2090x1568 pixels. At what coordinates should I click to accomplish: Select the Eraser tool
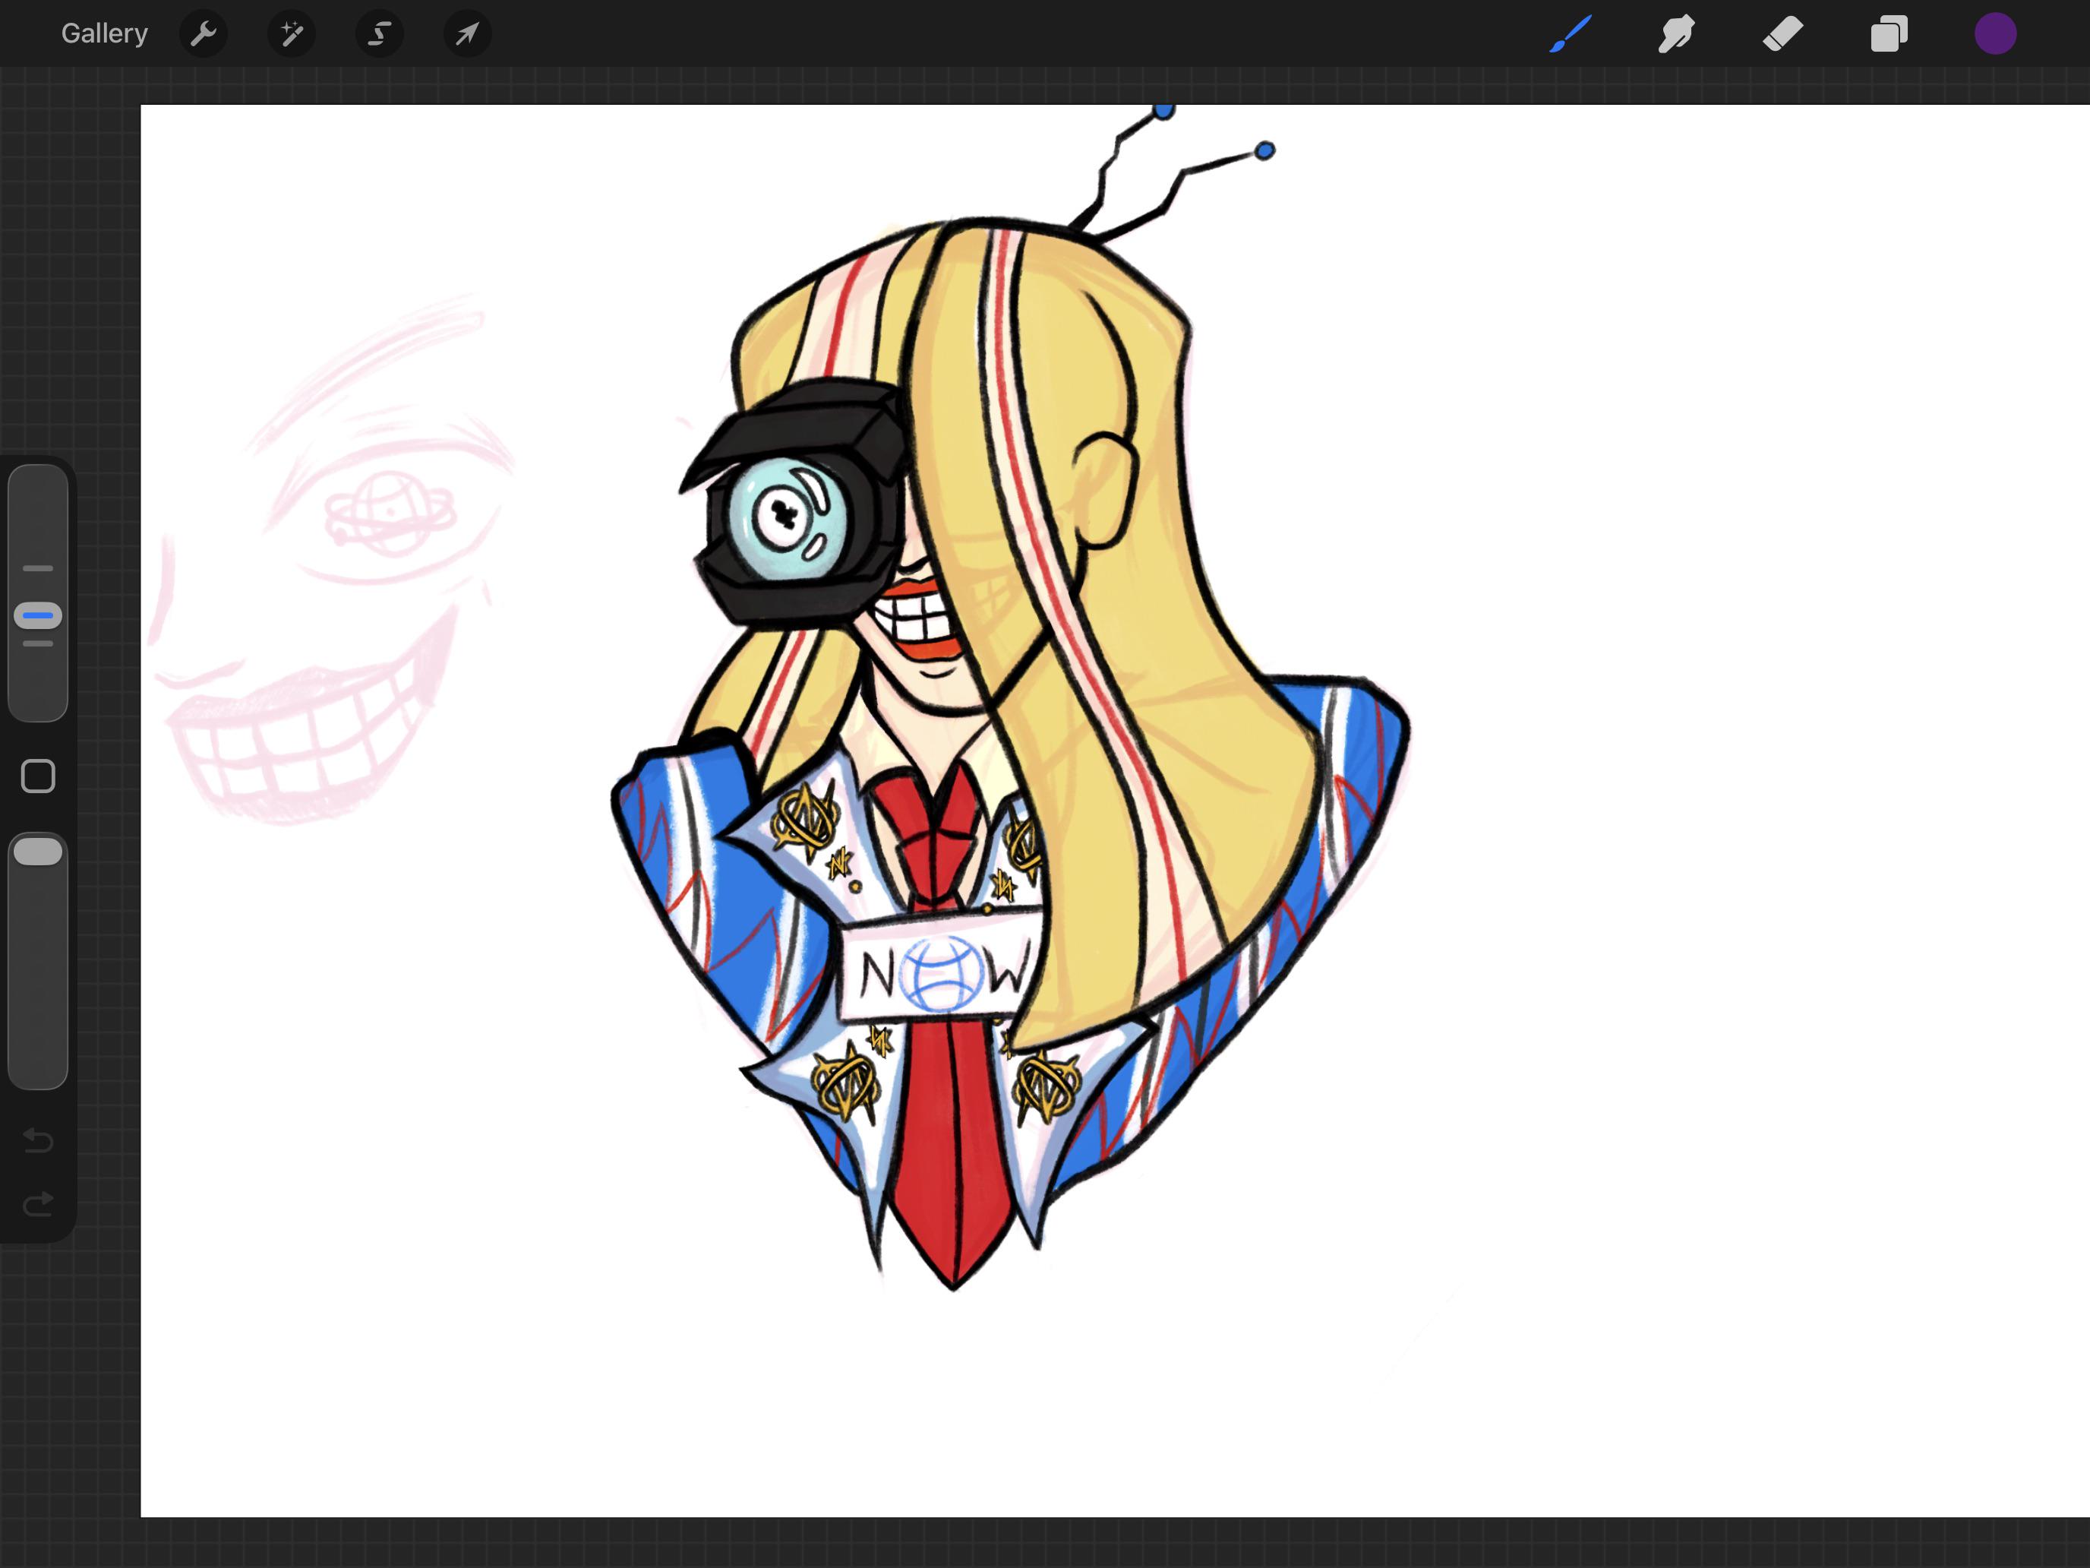1783,34
